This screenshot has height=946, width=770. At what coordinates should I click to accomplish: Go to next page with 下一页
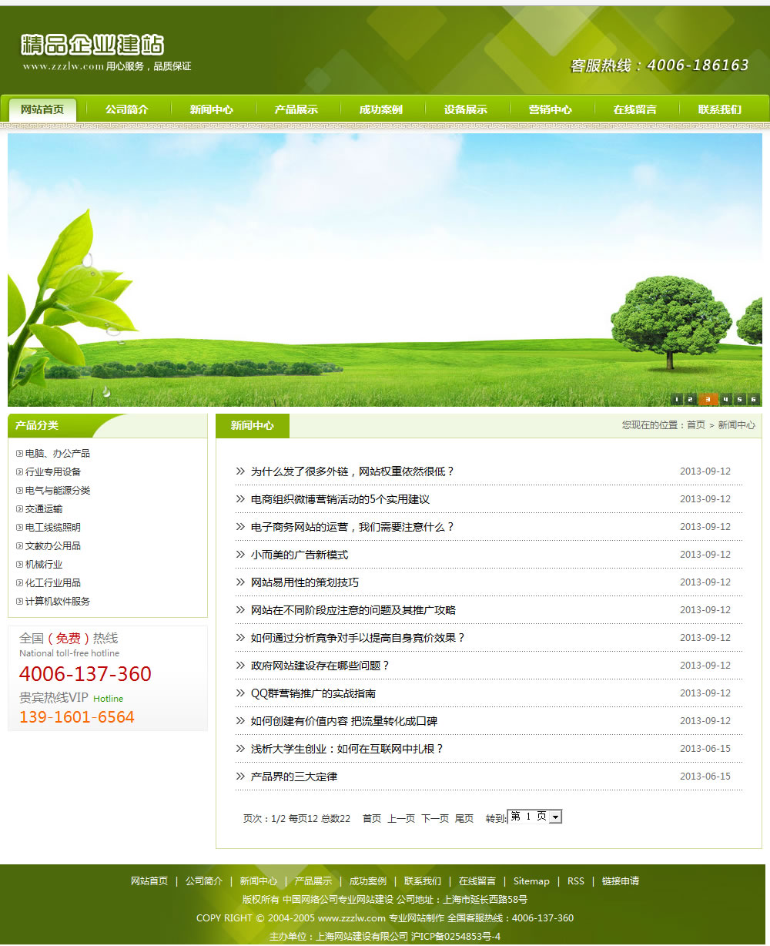tap(435, 818)
